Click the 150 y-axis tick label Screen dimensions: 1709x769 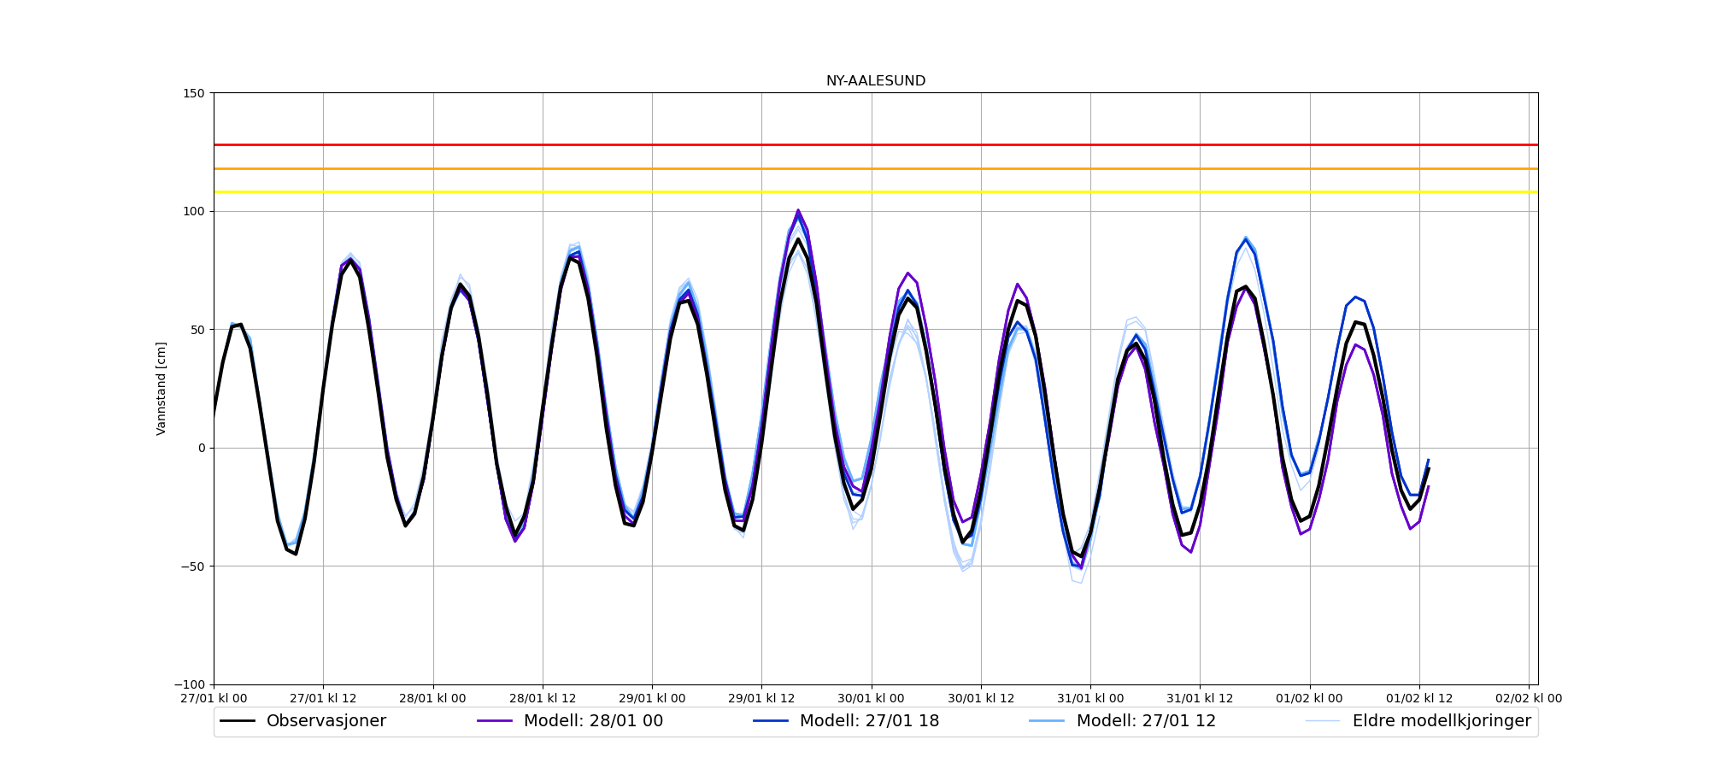point(196,93)
